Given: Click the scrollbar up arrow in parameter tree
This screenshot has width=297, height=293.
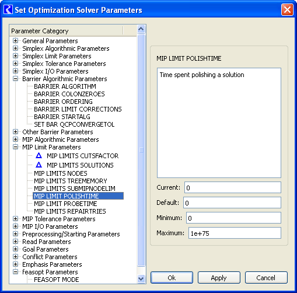Looking at the screenshot, I should [141, 29].
